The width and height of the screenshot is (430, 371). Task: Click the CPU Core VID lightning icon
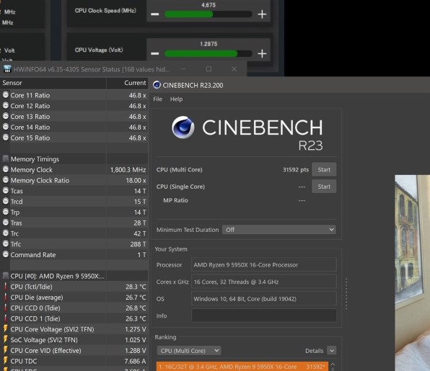[x=5, y=350]
